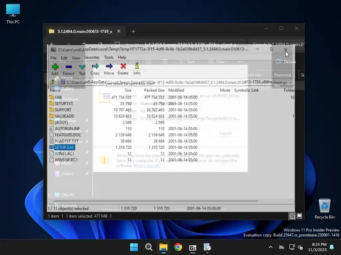341x255 pixels.
Task: Click the 7-Zip taskbar icon
Action: click(x=193, y=247)
